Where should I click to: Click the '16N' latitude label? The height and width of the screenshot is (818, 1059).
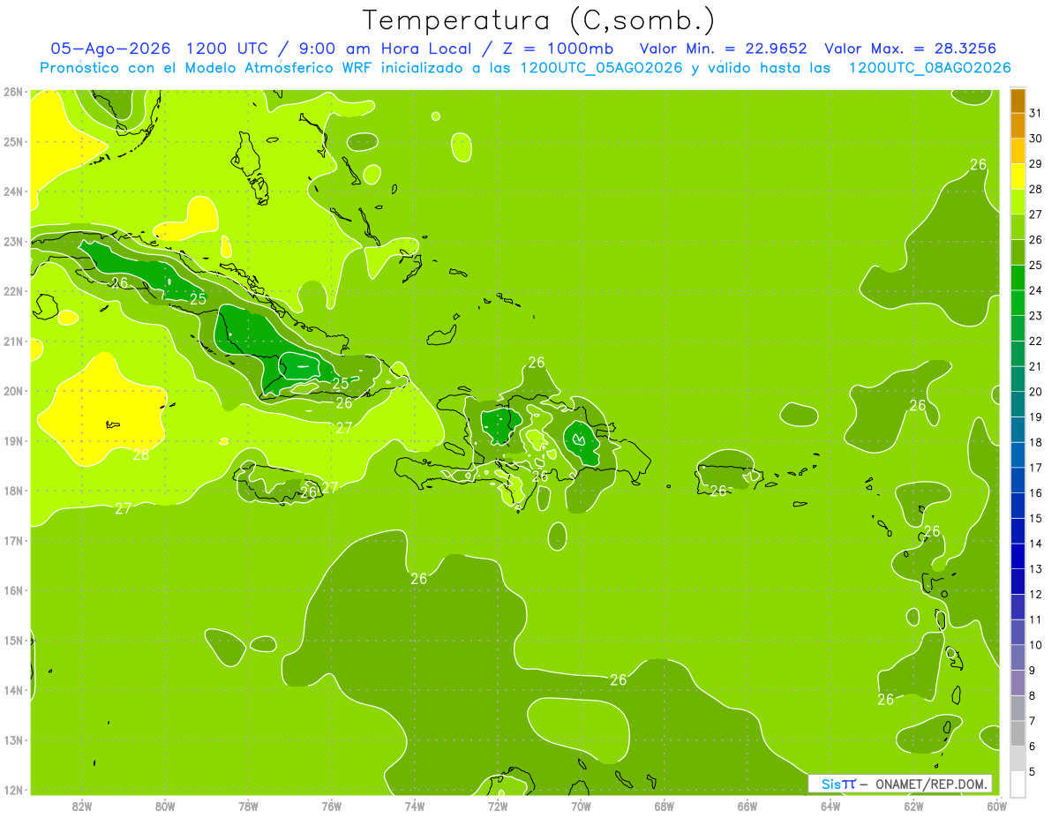pos(12,590)
